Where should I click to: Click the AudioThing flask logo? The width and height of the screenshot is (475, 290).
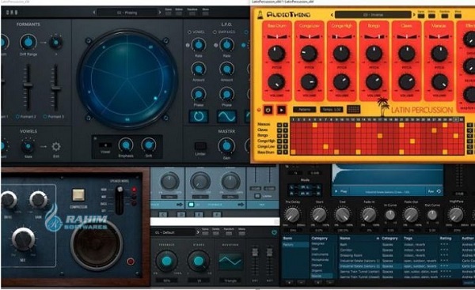click(x=260, y=14)
